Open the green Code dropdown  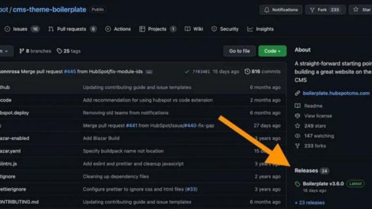tap(273, 51)
